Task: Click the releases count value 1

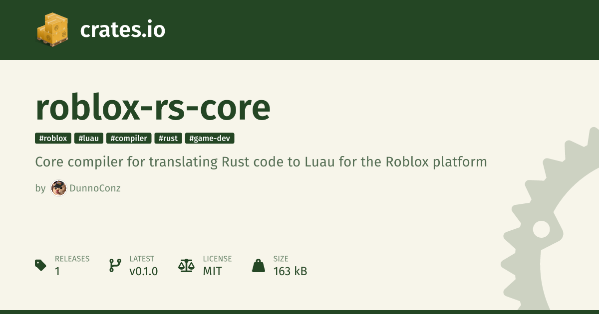Action: [57, 272]
